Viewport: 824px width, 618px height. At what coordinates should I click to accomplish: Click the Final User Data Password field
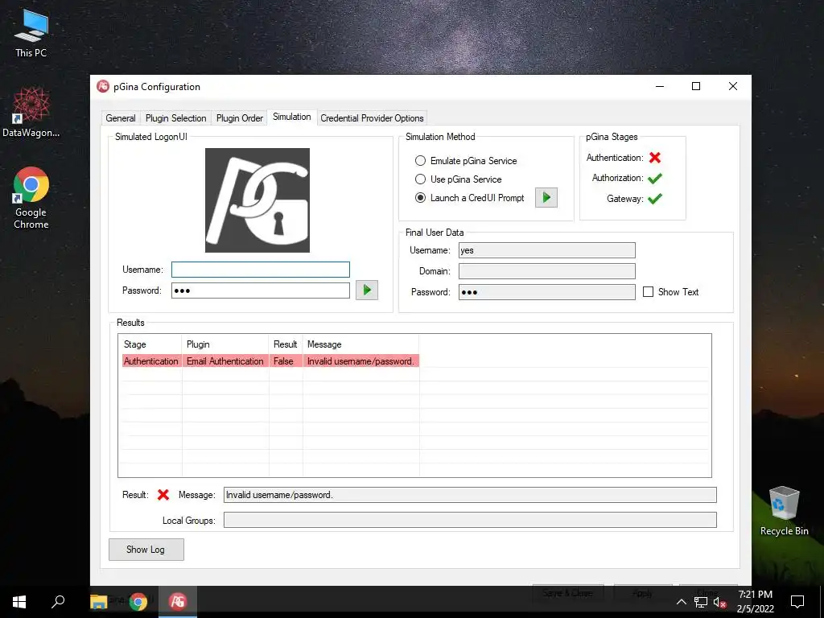(547, 292)
